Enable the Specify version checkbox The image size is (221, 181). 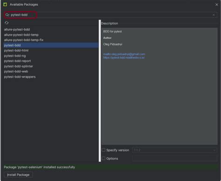point(104,150)
